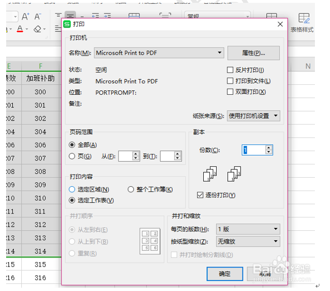Select the entire workbook radio button
Screen dimensions: 330x291
tap(131, 190)
